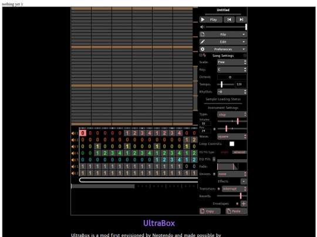Click the song title Untitled
The width and height of the screenshot is (317, 237).
223,10
